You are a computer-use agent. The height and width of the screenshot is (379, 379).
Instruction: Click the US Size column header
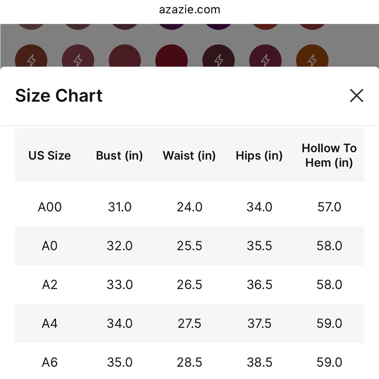[x=50, y=155]
